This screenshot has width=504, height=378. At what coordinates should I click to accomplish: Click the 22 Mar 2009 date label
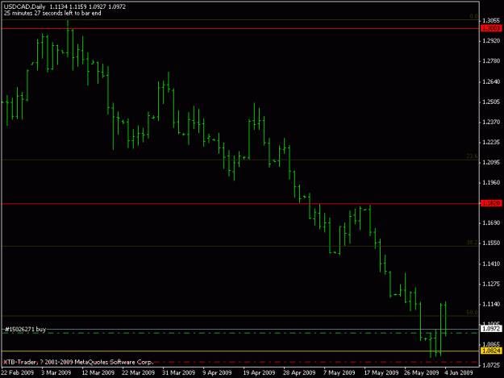(x=138, y=372)
